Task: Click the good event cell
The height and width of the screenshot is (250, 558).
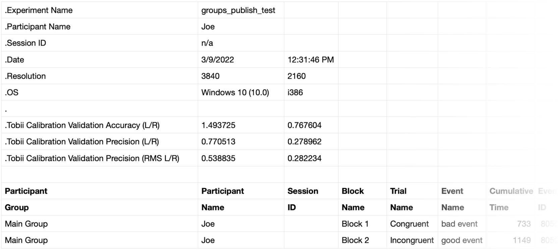Action: coord(462,240)
